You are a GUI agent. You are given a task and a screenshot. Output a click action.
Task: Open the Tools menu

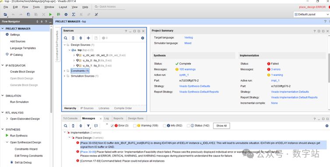coord(36,7)
